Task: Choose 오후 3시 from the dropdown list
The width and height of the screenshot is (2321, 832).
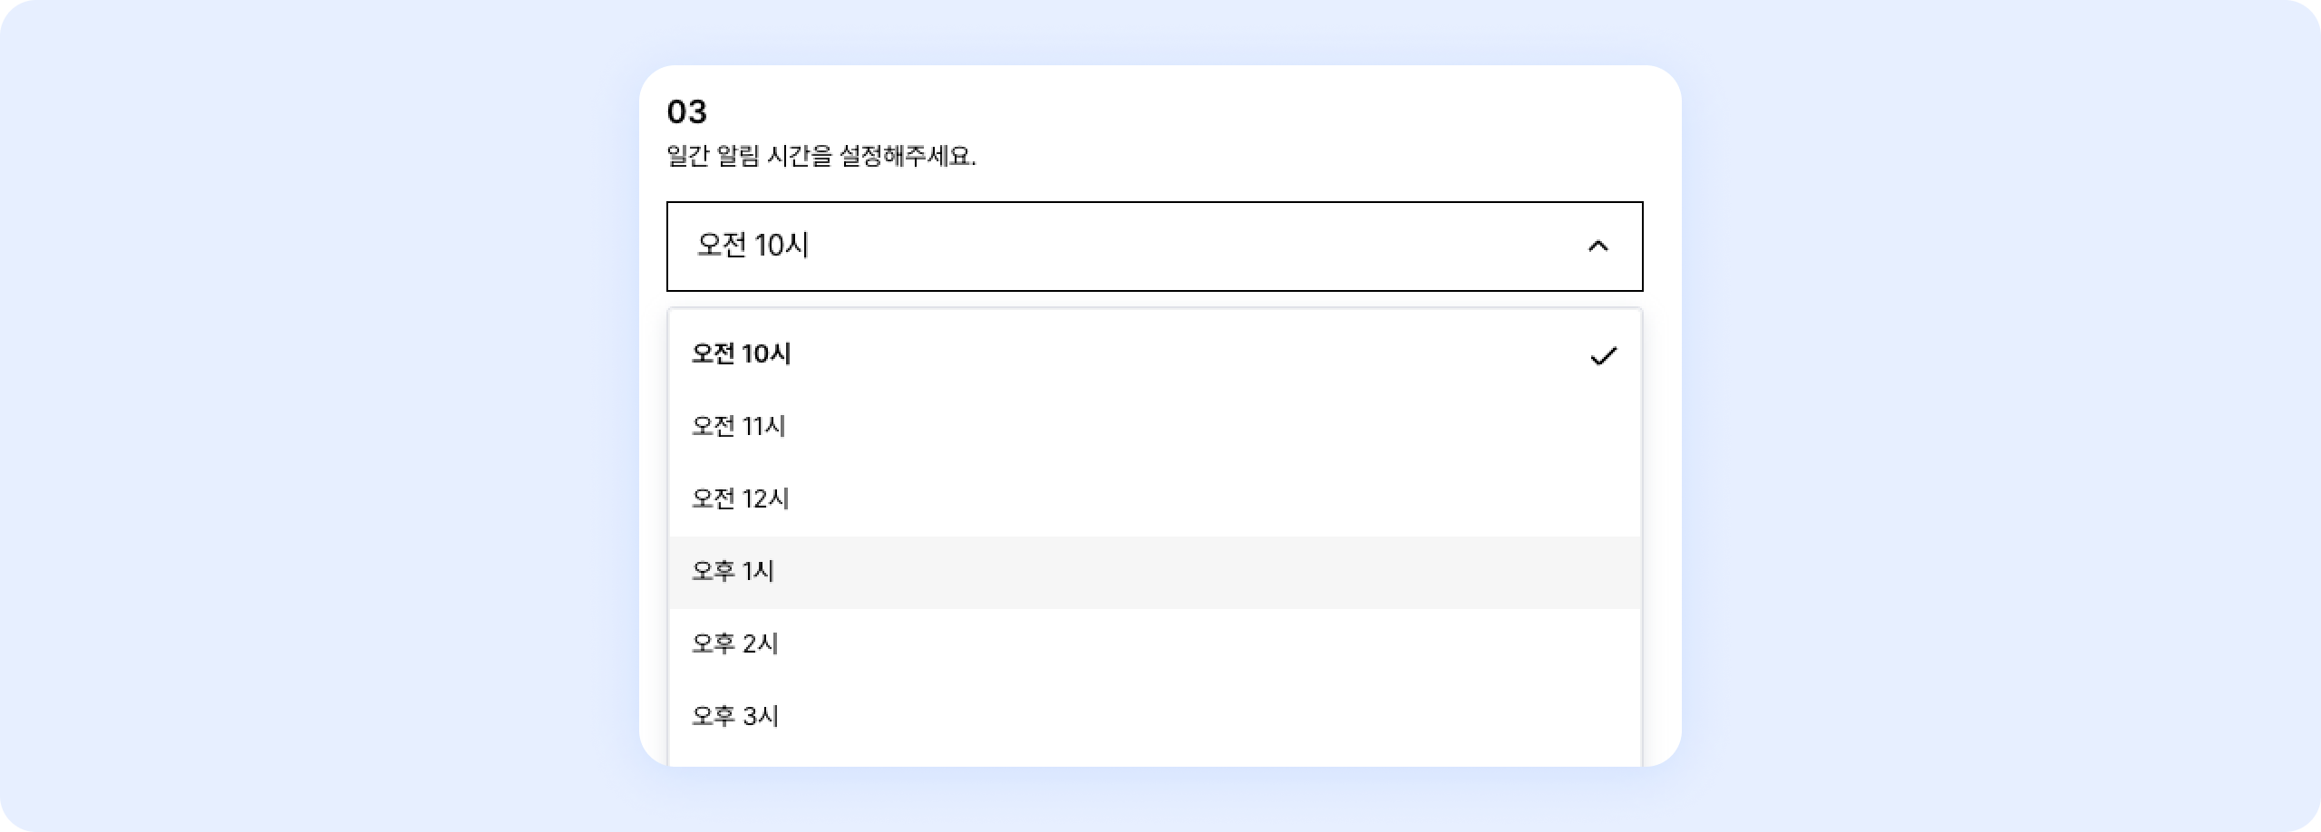Action: [735, 717]
